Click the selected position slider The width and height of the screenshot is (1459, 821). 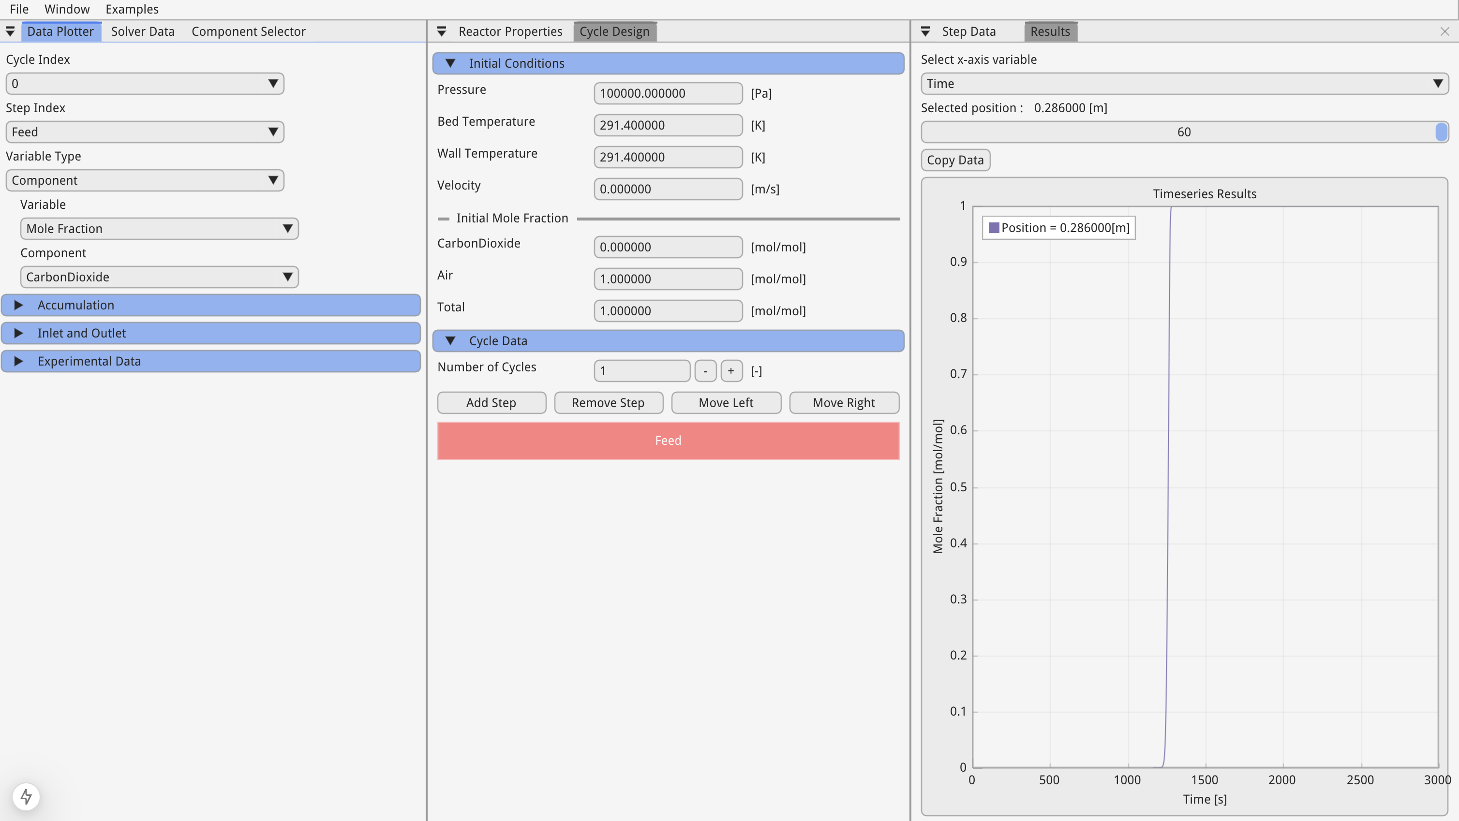tap(1184, 132)
